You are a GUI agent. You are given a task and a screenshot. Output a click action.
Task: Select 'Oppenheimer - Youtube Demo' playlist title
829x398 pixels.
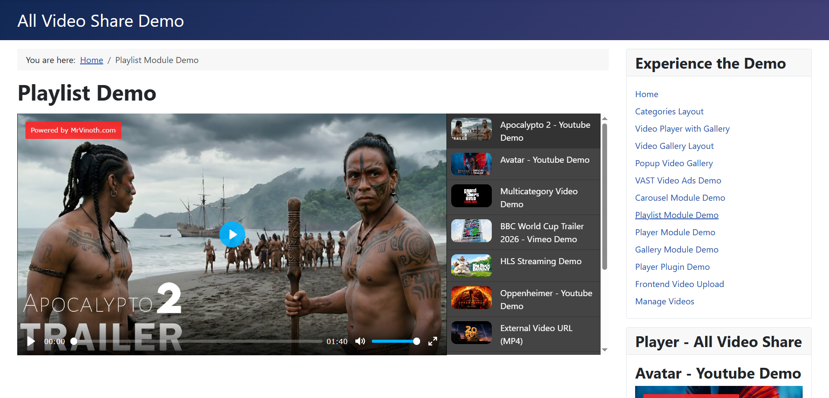pos(546,300)
